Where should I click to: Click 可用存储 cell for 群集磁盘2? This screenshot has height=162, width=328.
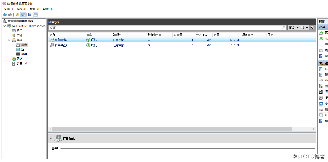118,45
